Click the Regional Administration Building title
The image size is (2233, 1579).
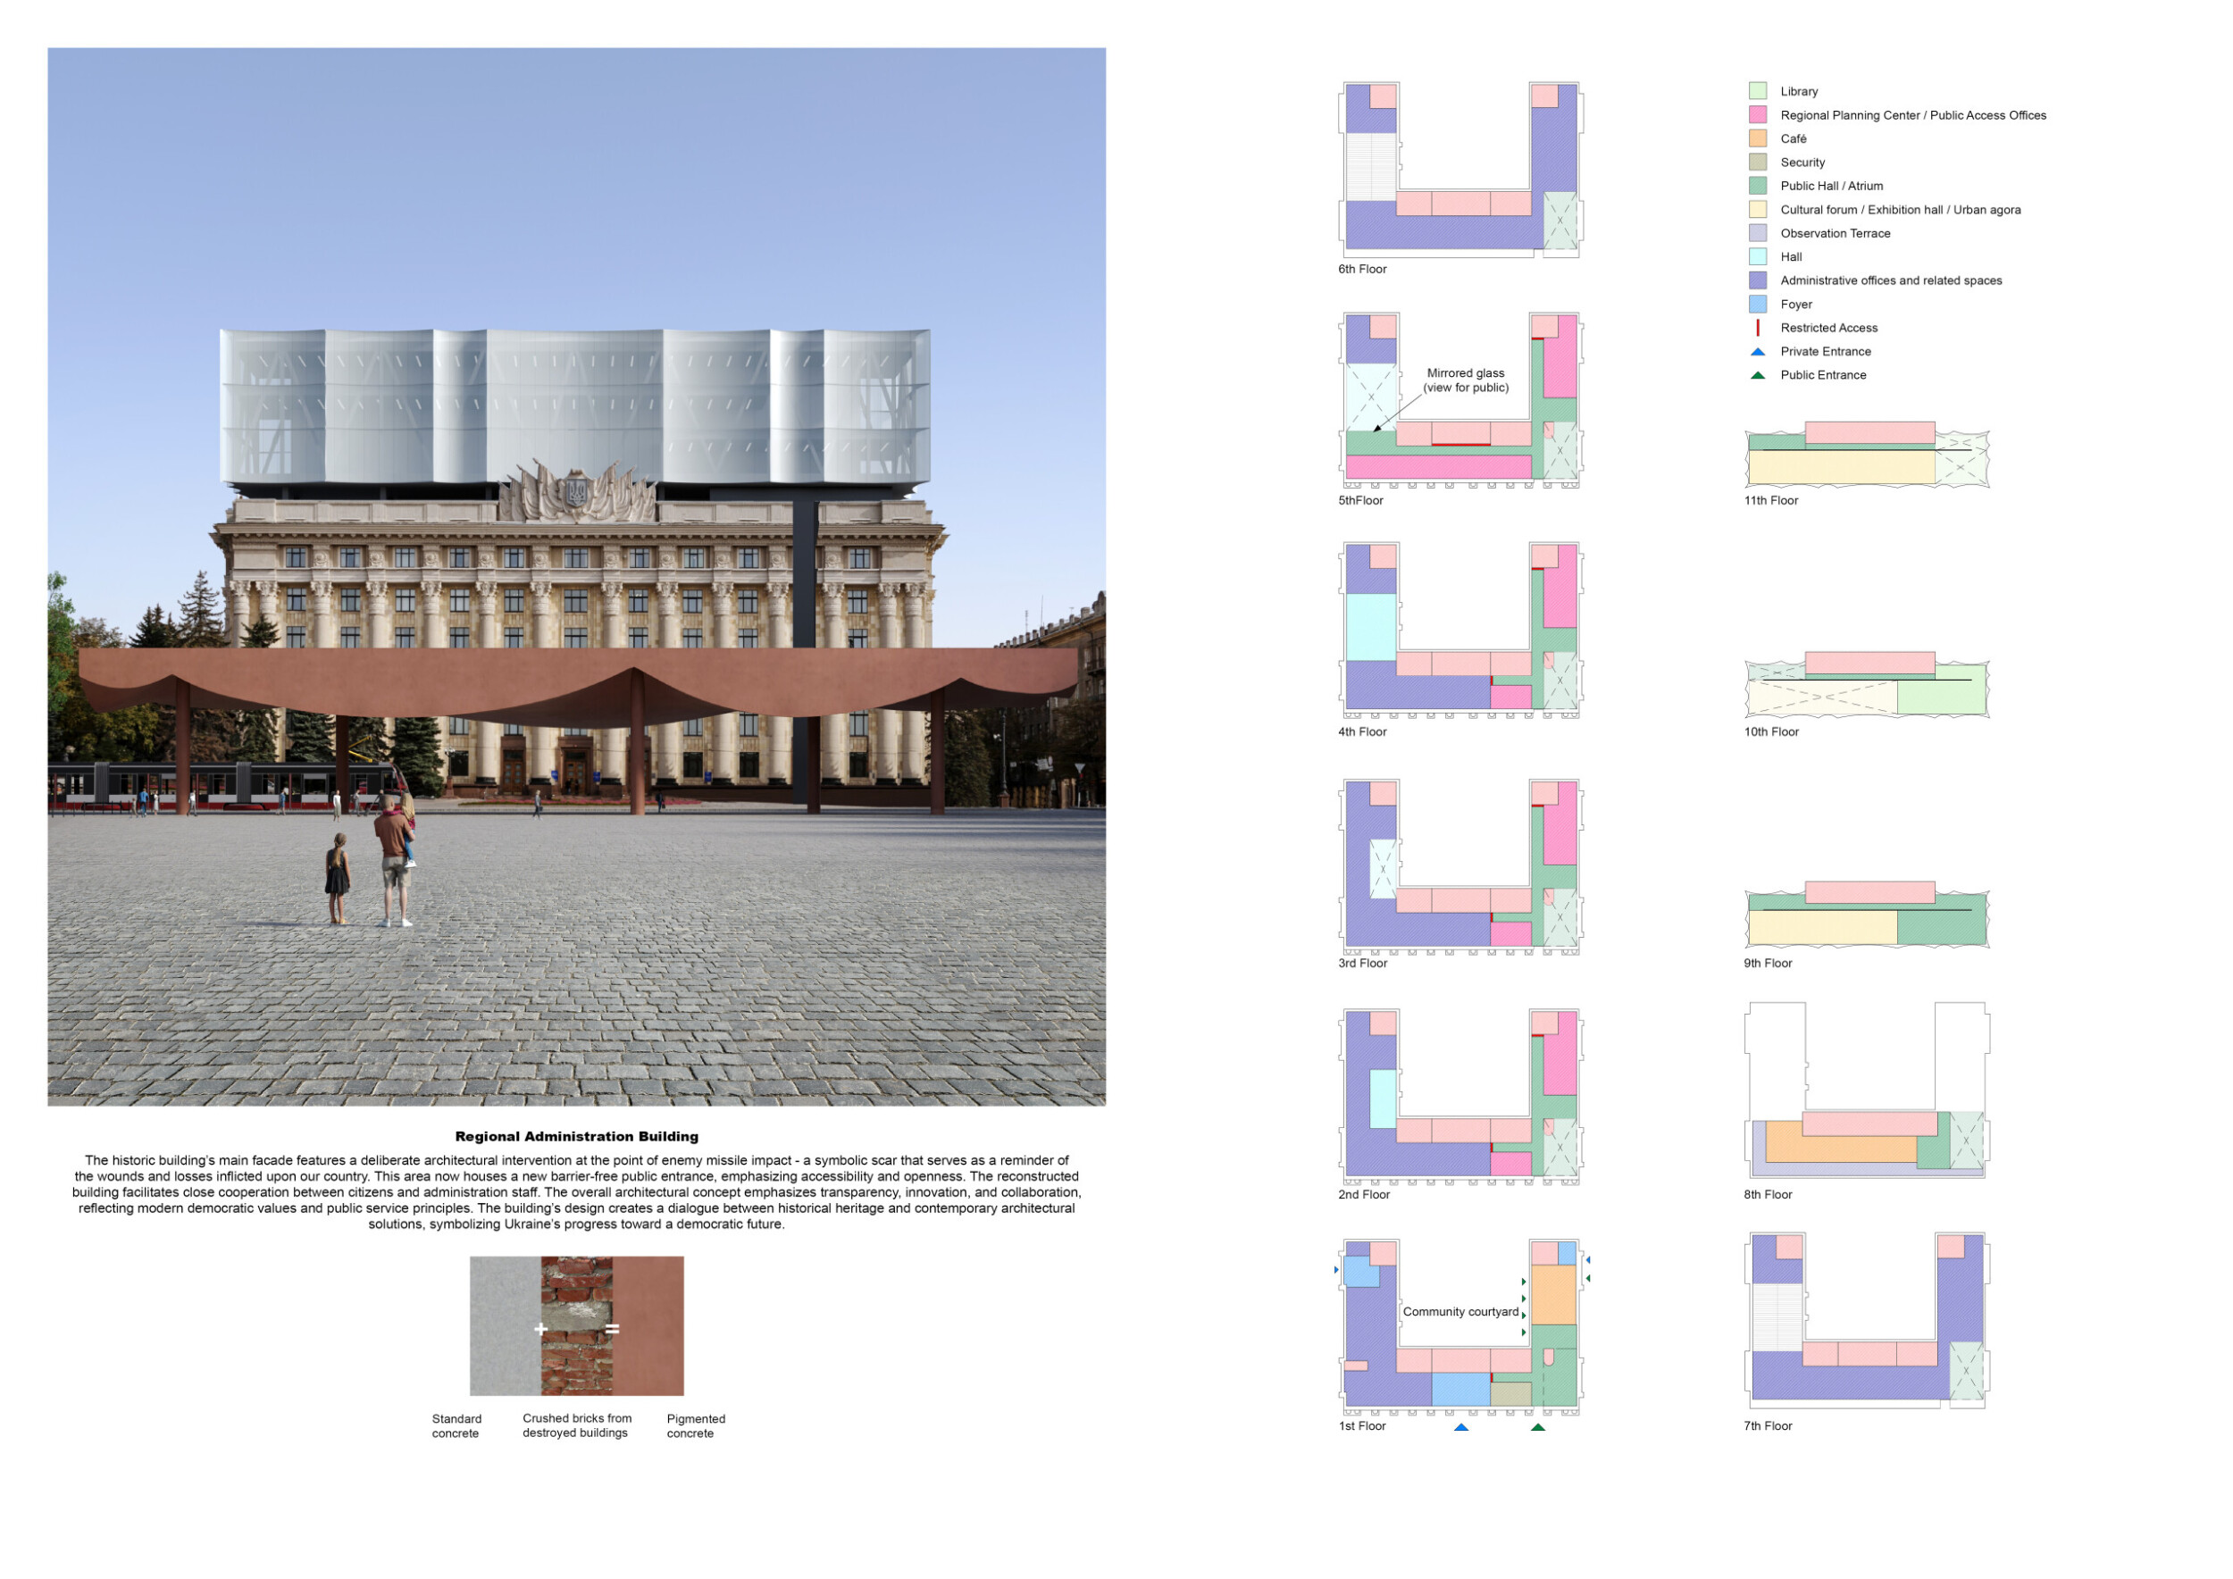click(577, 1137)
